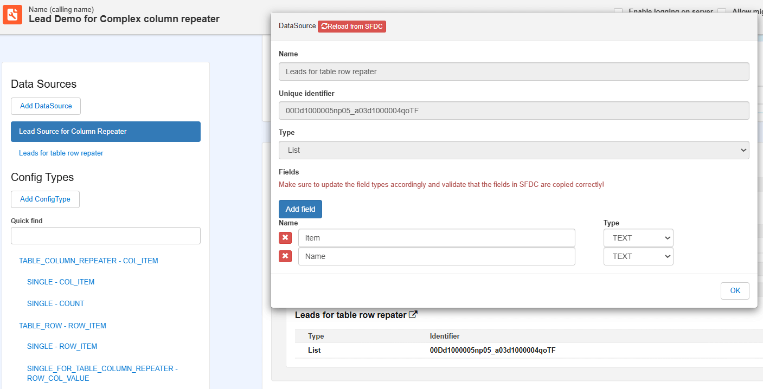This screenshot has height=389, width=763.
Task: Toggle the Allow checkbox at top right
Action: tap(722, 11)
